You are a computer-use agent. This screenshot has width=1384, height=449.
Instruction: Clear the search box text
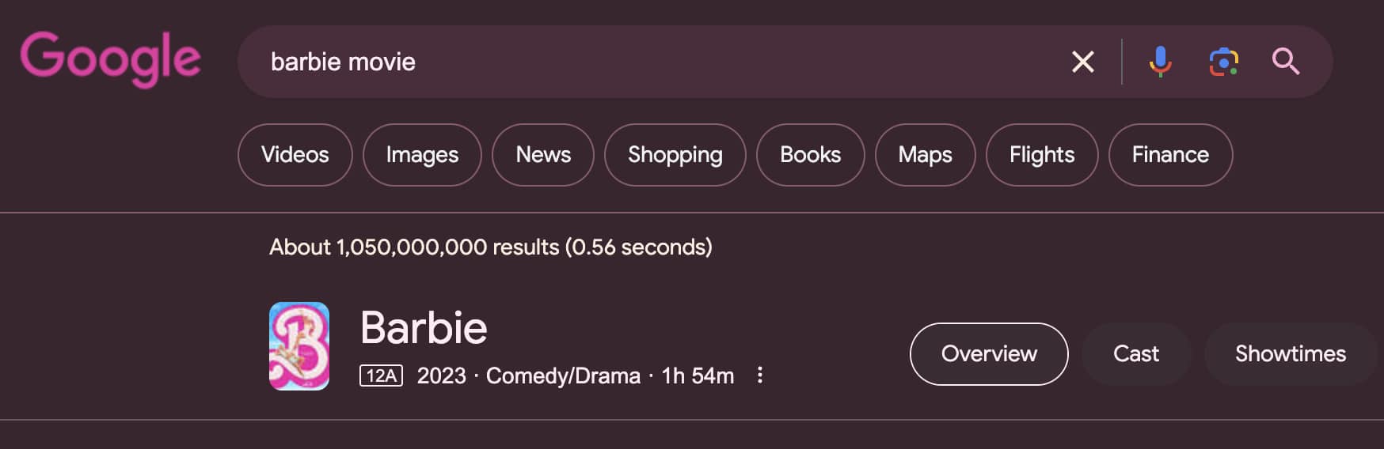pos(1082,62)
